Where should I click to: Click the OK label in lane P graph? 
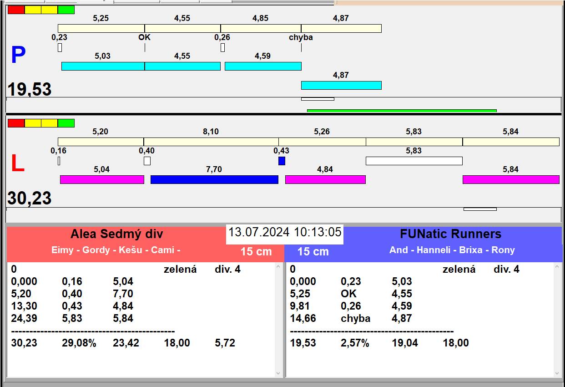144,37
